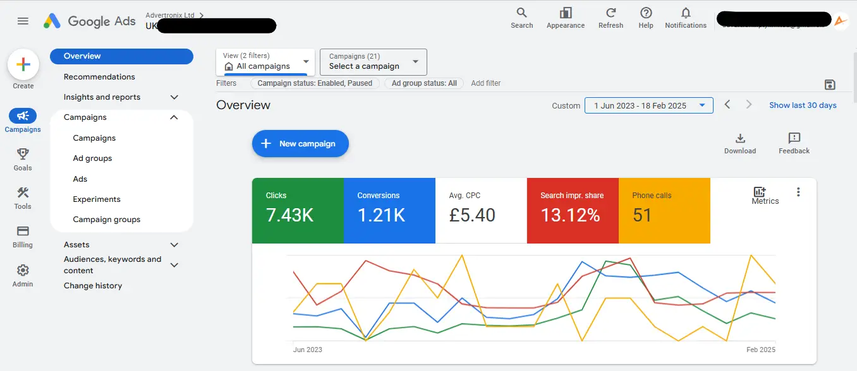Select the Overview menu item
857x371 pixels.
click(121, 56)
